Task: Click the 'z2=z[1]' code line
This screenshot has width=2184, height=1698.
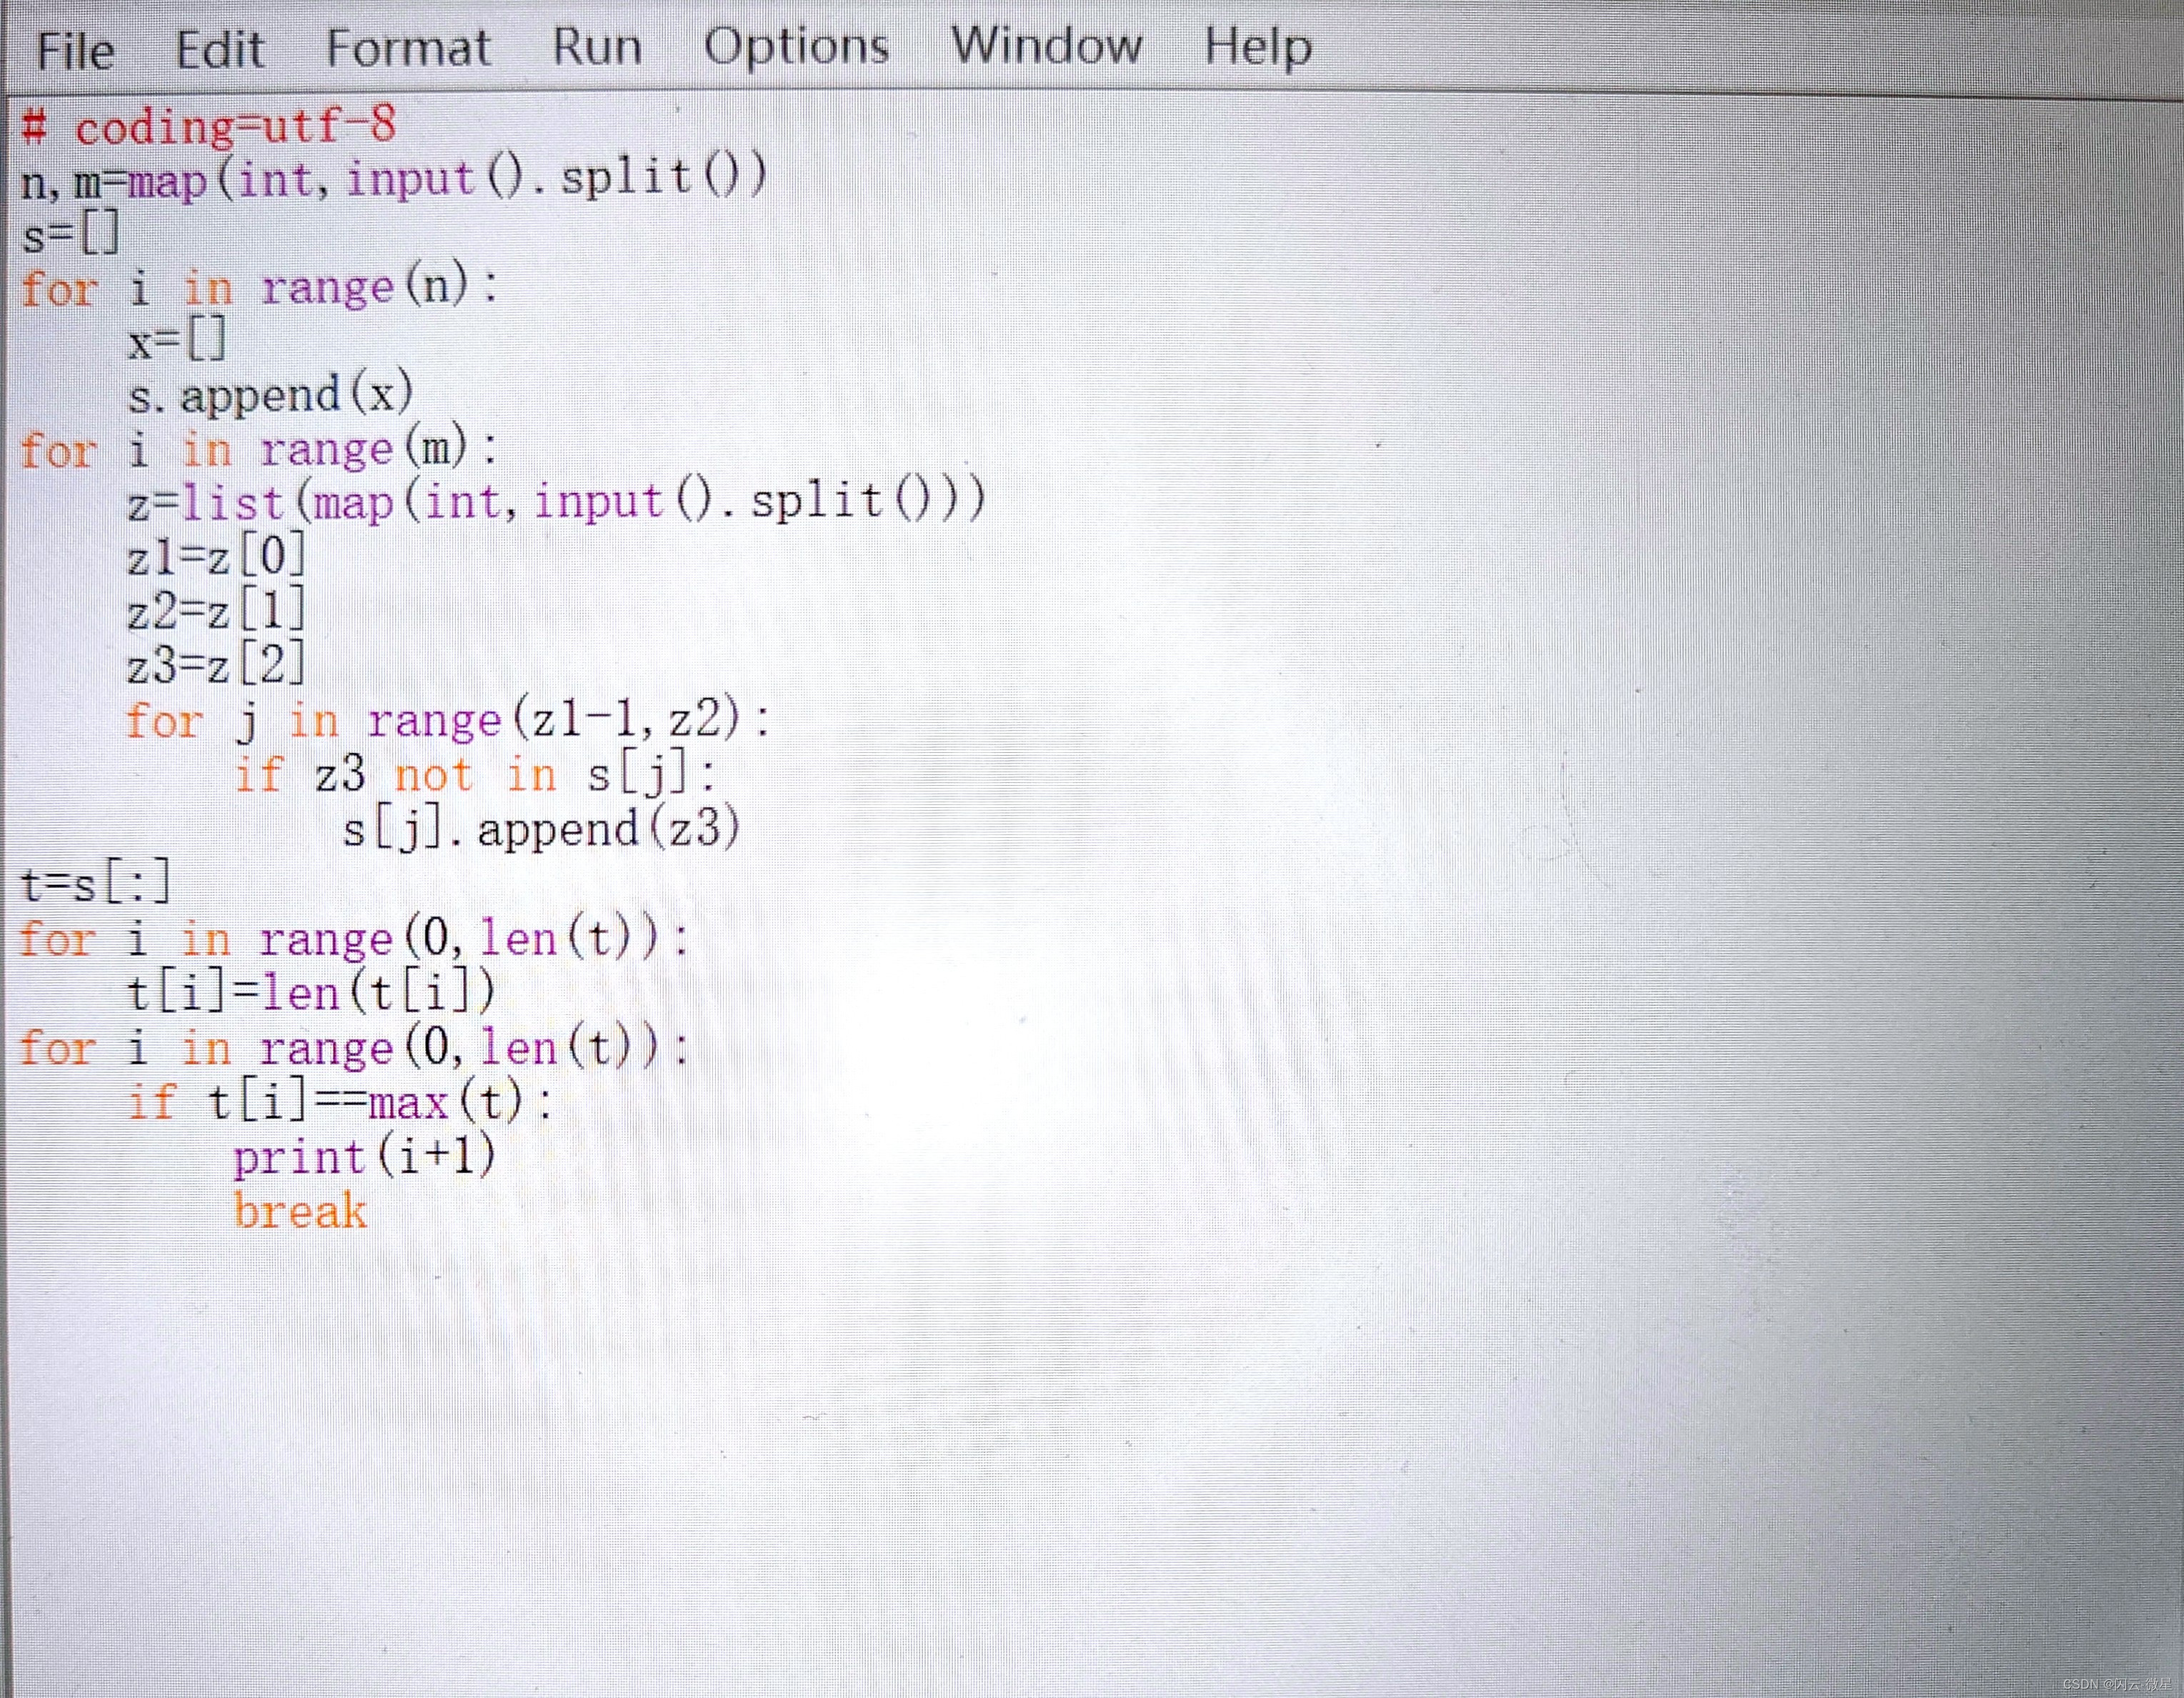Action: click(216, 610)
